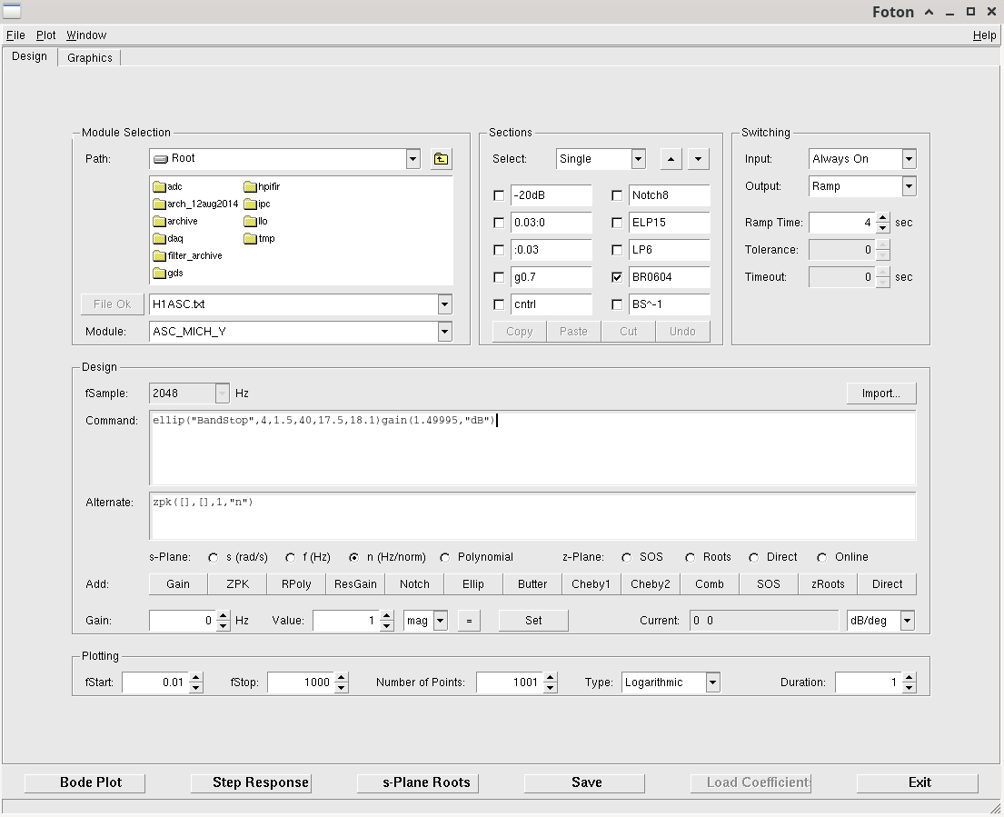Open the plotting Type Logarithmic dropdown

[712, 682]
